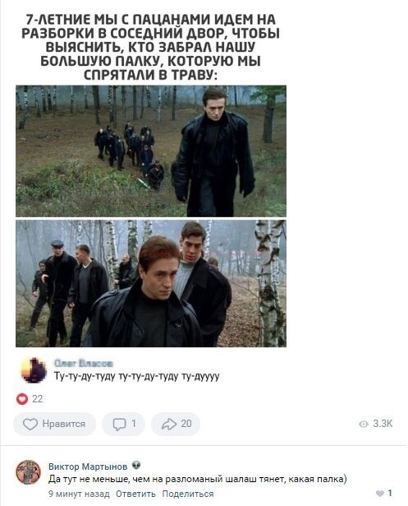Like the post with the Нравится heart button
408x506 pixels.
(54, 424)
